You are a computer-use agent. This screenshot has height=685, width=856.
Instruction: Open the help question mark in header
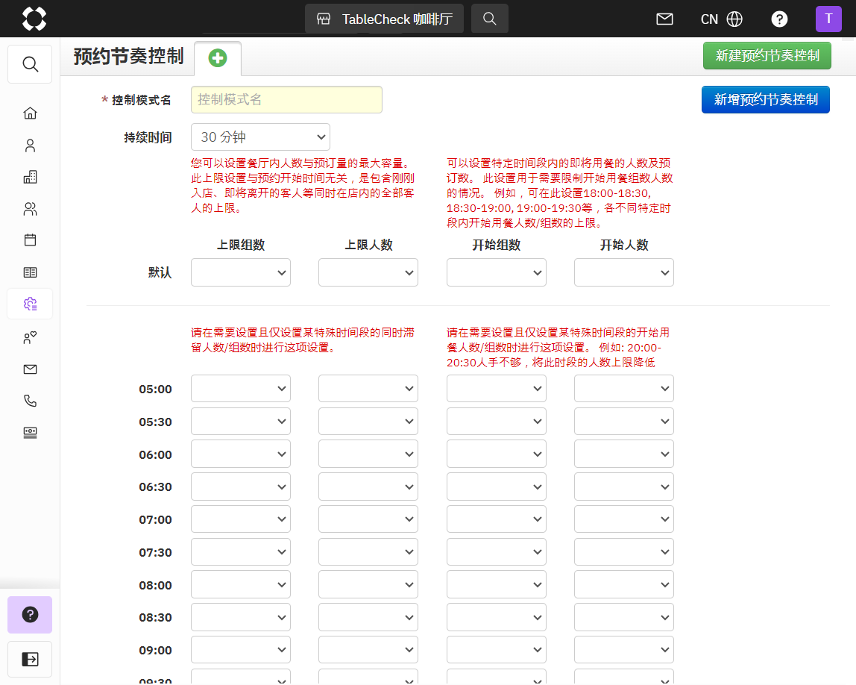pyautogui.click(x=779, y=19)
